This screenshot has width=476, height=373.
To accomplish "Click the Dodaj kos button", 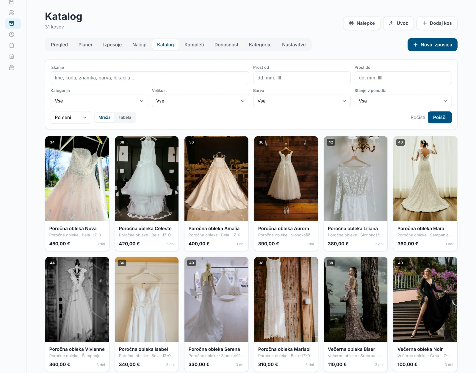I will pyautogui.click(x=437, y=23).
